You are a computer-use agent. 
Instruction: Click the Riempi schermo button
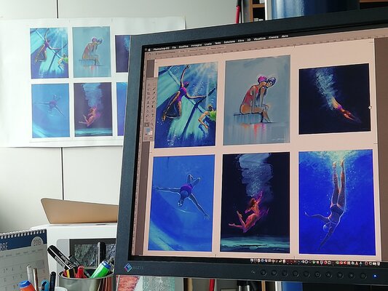pyautogui.click(x=217, y=48)
